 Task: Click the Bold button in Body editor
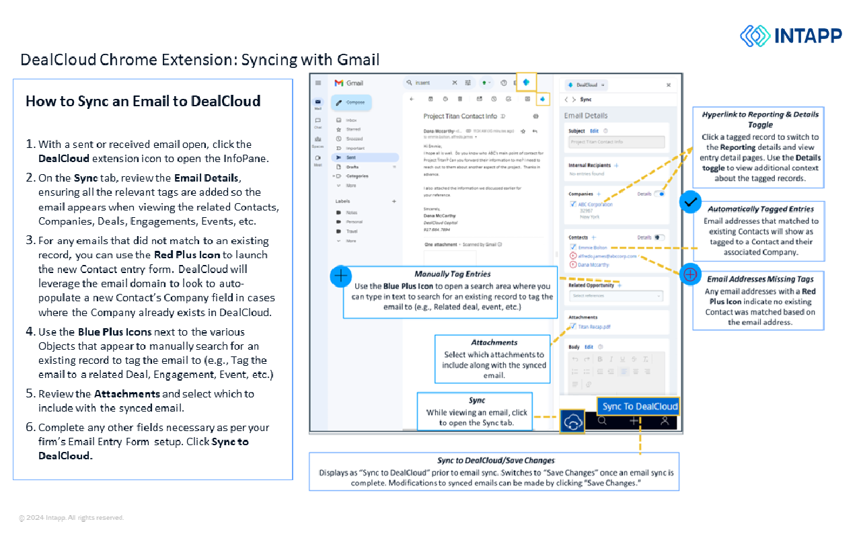click(x=600, y=359)
